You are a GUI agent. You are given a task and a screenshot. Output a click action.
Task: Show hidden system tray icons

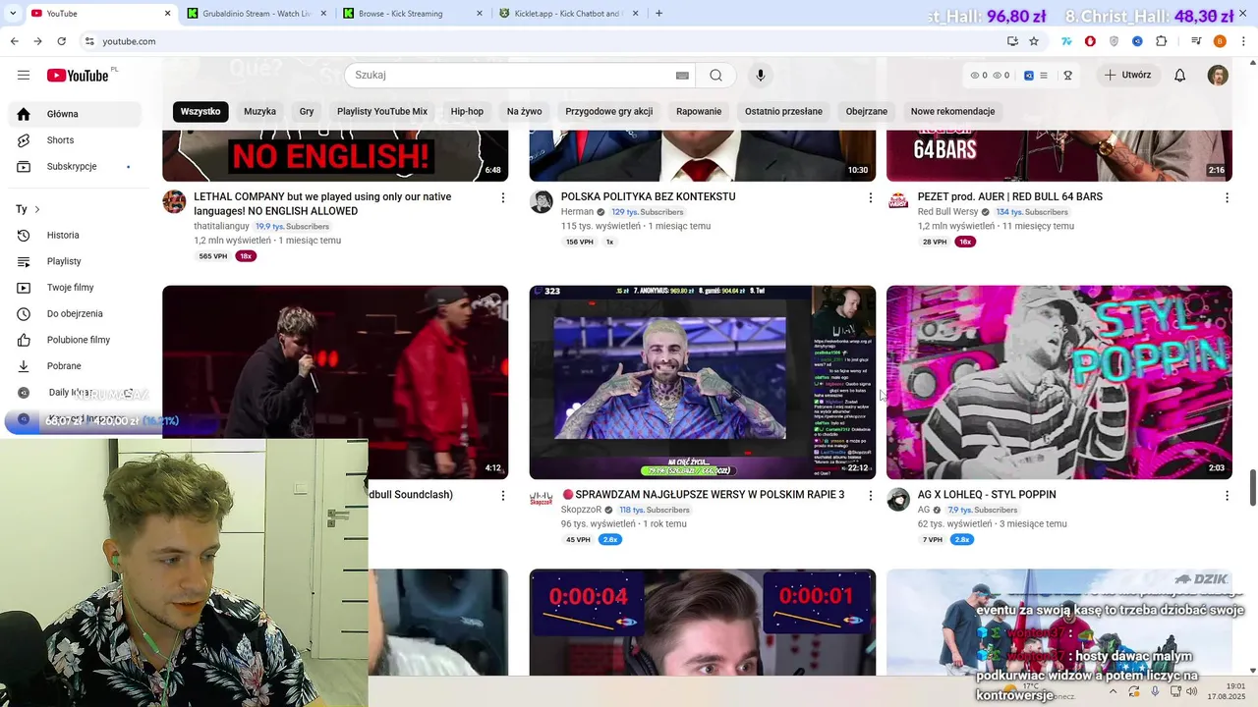tap(1113, 691)
